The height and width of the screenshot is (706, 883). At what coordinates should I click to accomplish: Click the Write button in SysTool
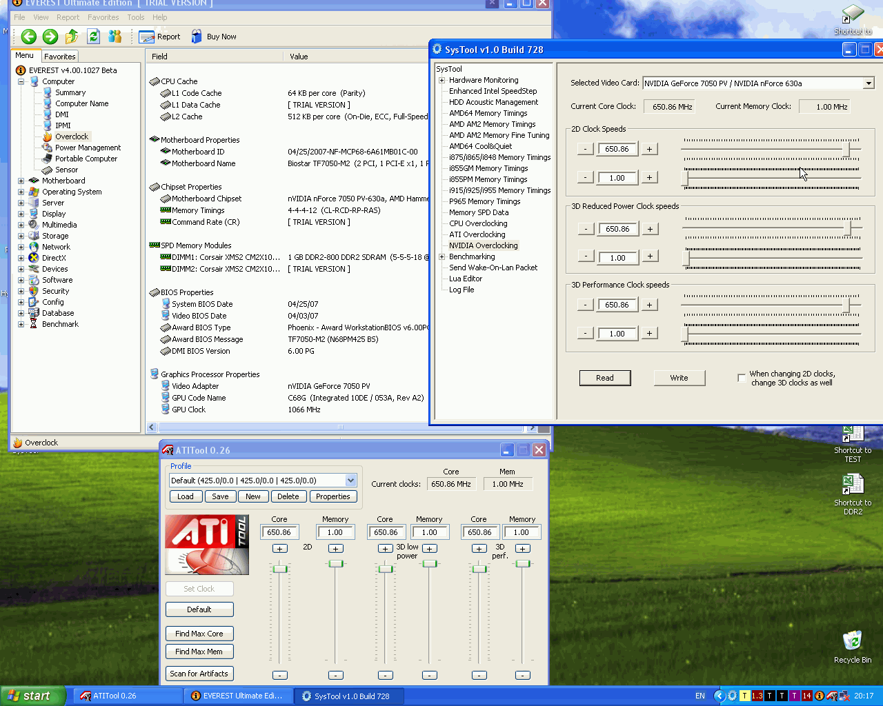(x=679, y=378)
